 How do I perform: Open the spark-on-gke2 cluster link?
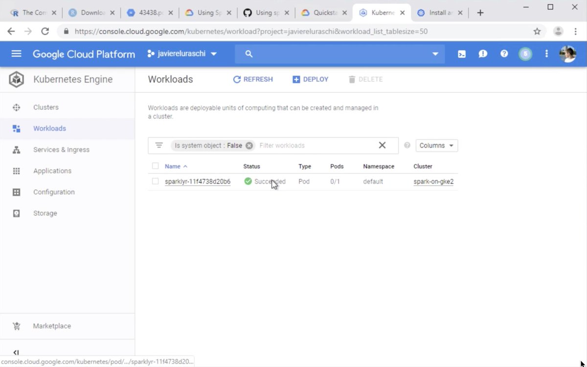[433, 181]
